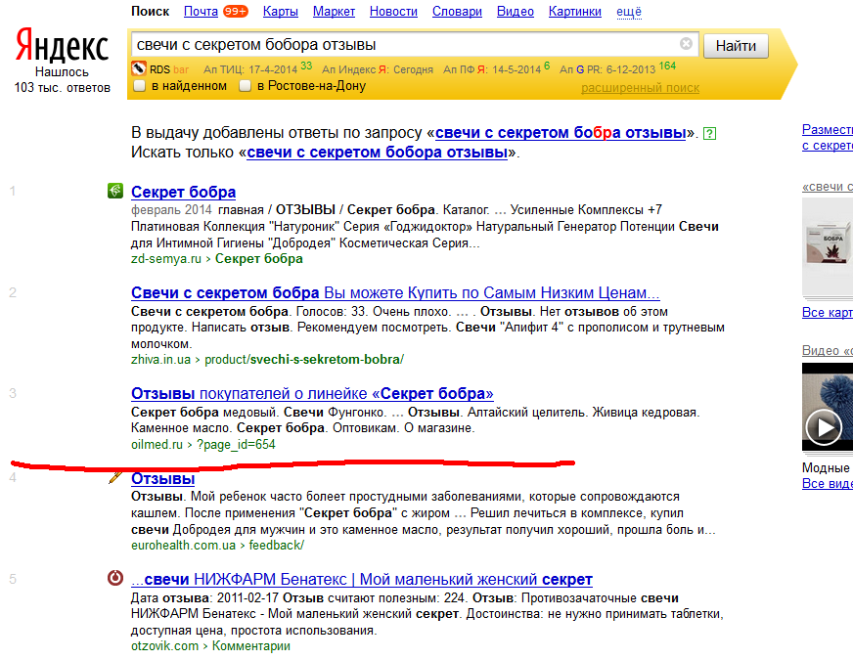Image resolution: width=853 pixels, height=660 pixels.
Task: Open the Почта tab
Action: point(201,12)
